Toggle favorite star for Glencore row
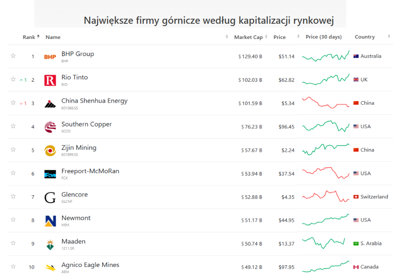 [13, 197]
